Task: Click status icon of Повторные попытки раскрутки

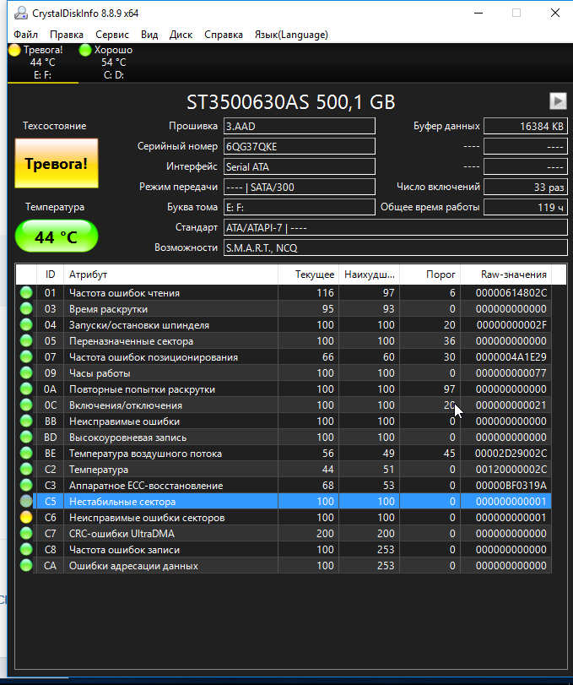Action: 26,389
